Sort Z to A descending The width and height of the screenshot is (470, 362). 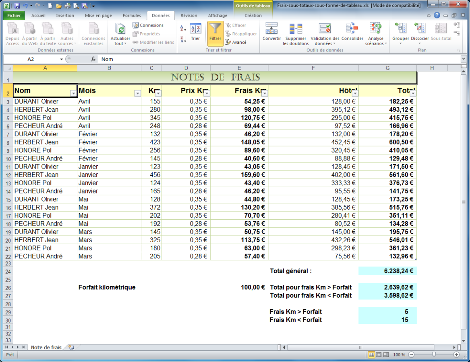[x=183, y=39]
